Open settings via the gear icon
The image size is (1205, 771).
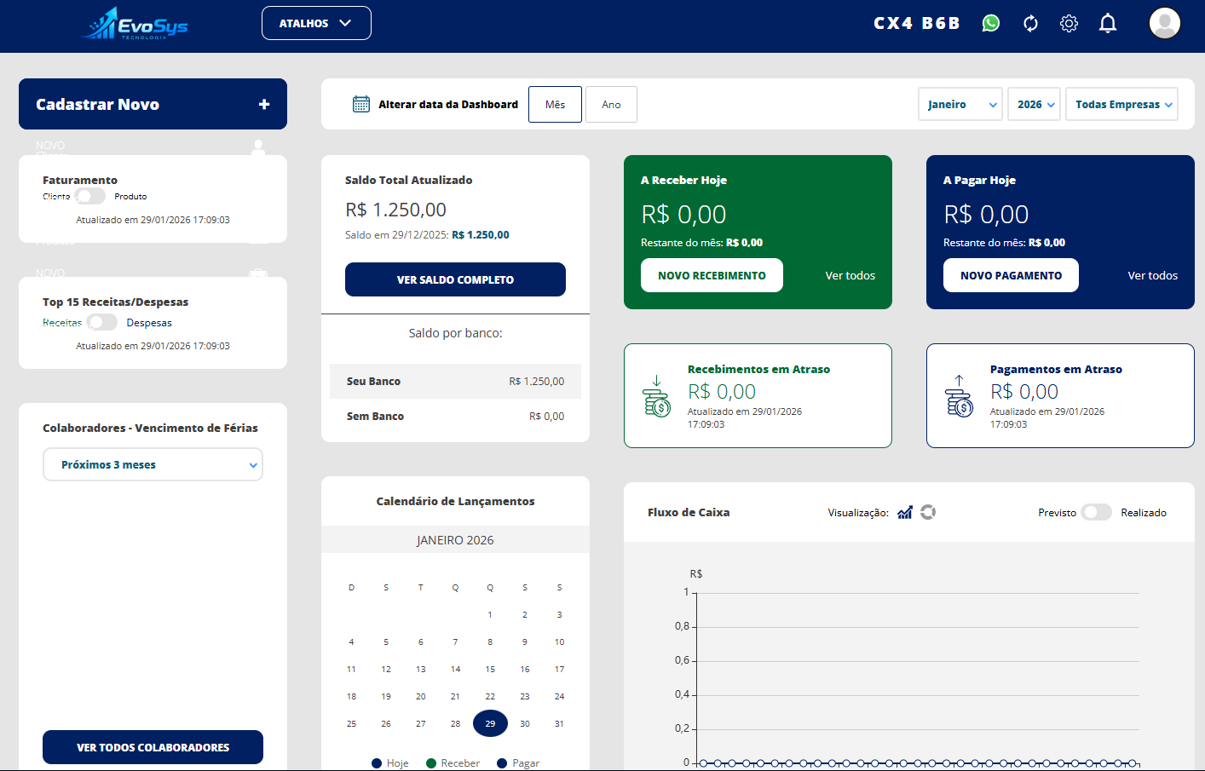pos(1069,23)
